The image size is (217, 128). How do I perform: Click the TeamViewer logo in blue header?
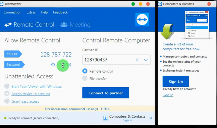pos(142,19)
